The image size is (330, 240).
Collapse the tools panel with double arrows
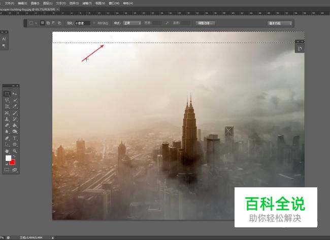tap(14, 86)
